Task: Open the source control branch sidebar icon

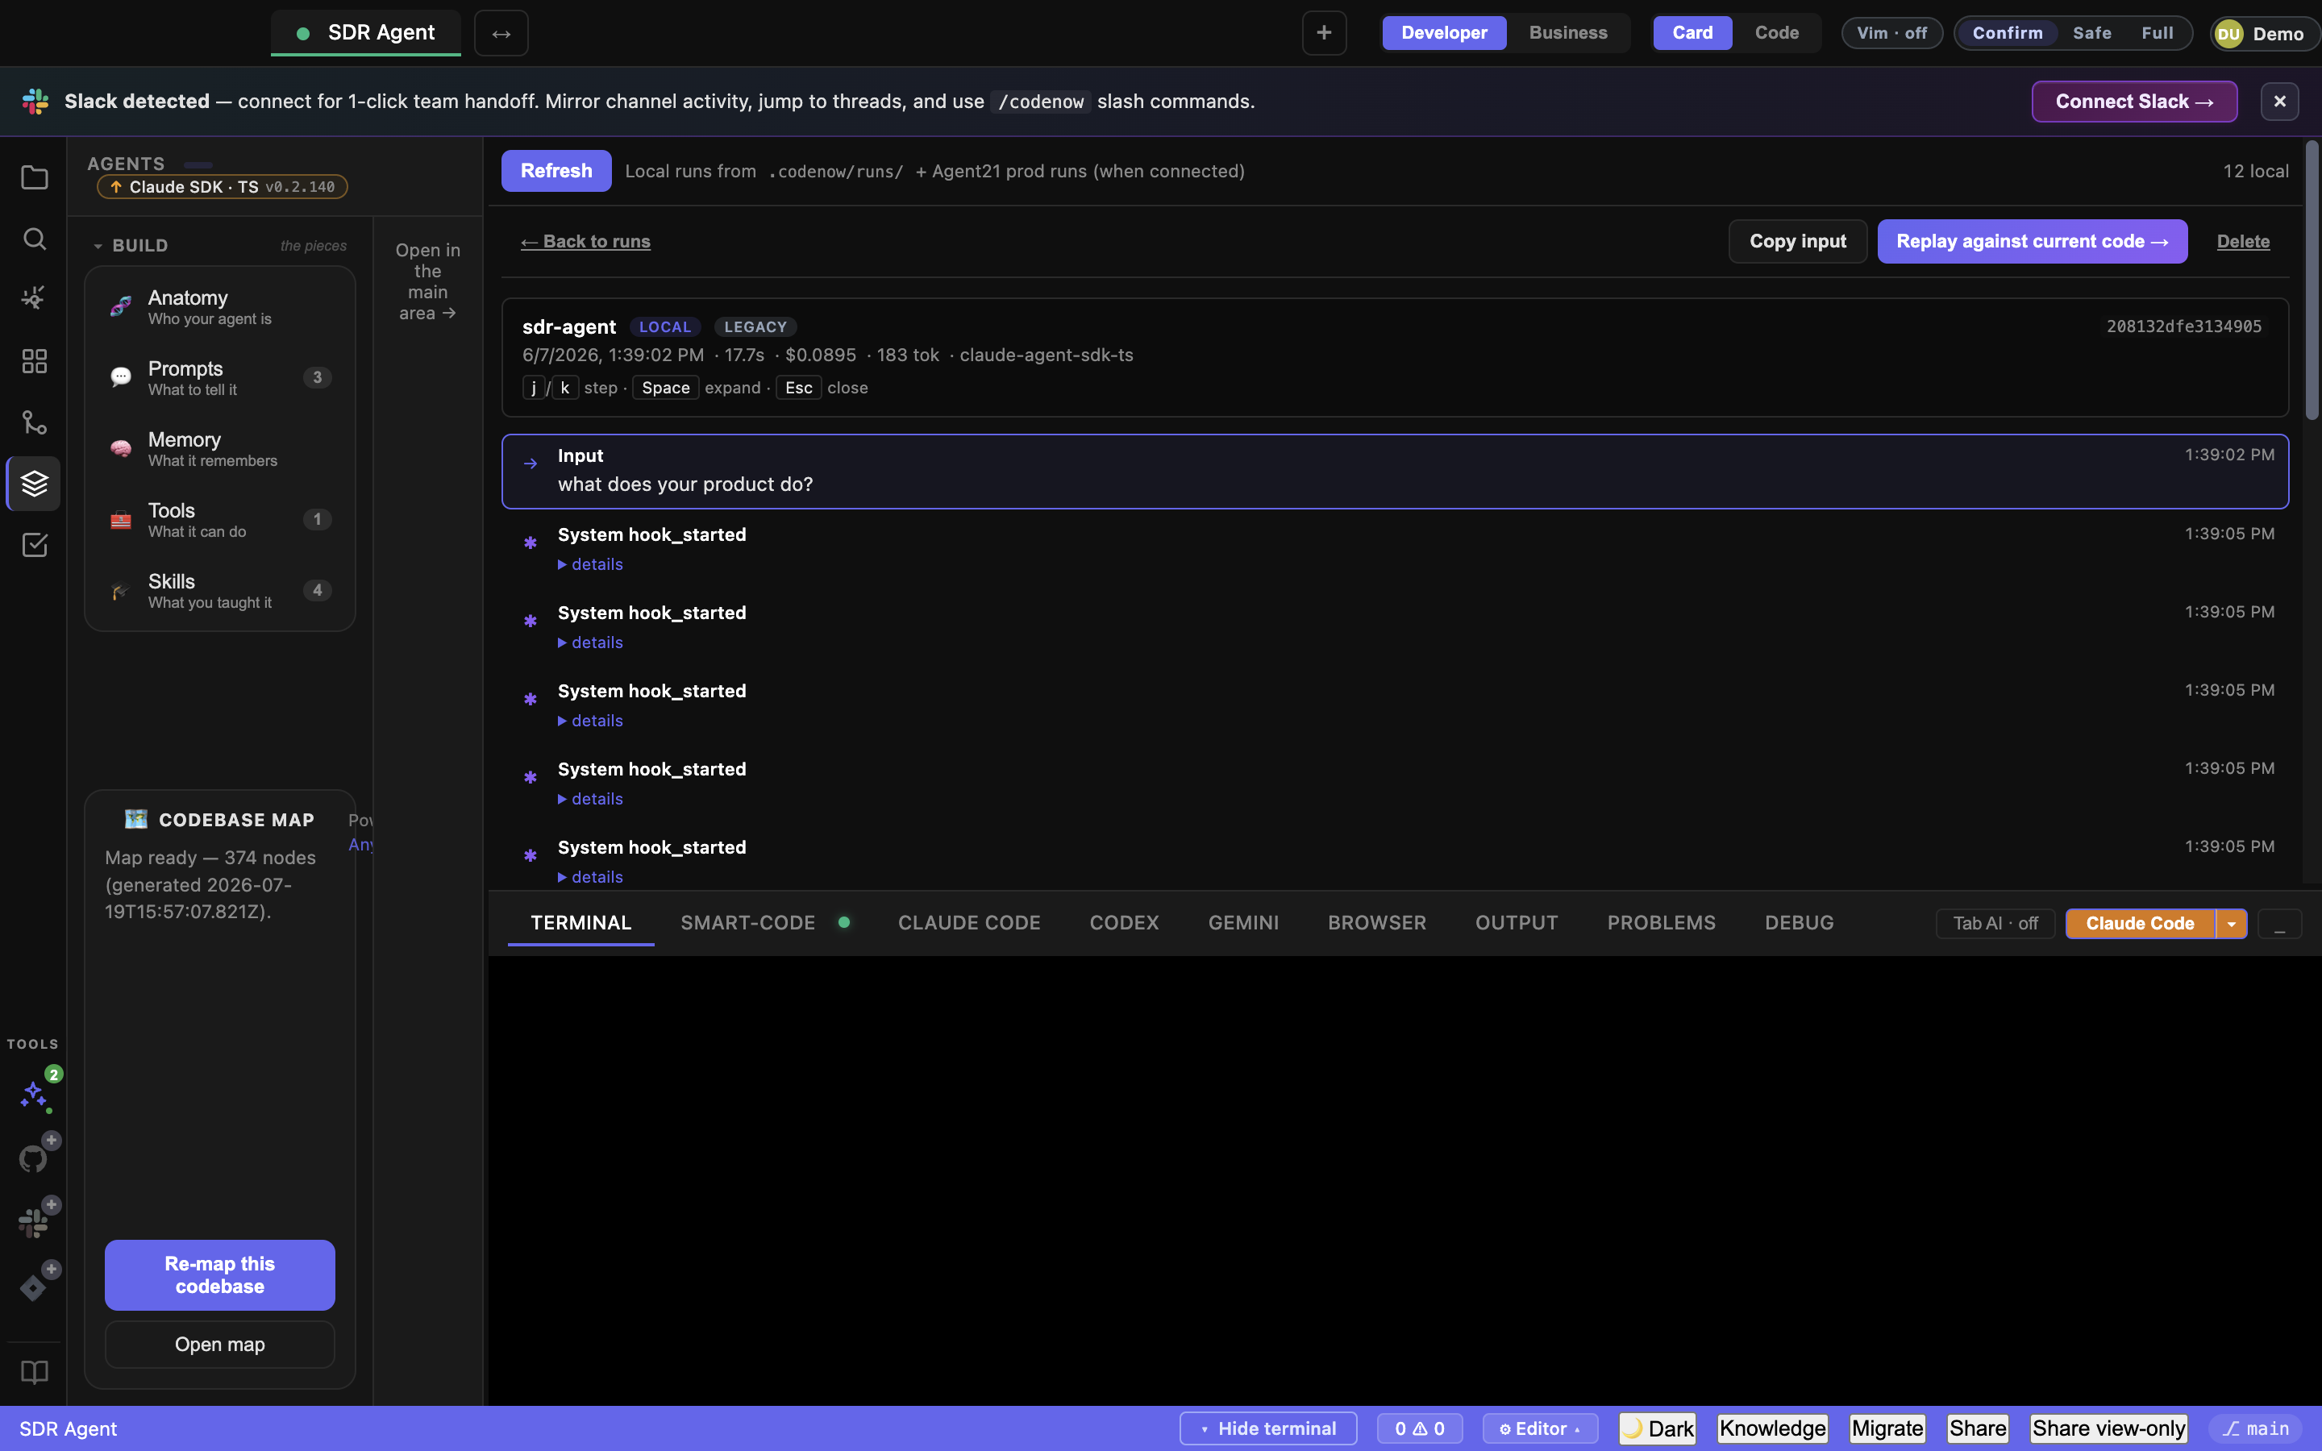Action: [x=35, y=422]
